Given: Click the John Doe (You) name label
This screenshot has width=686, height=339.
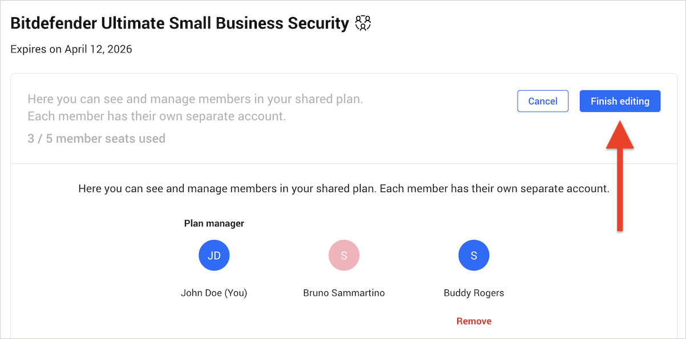Looking at the screenshot, I should point(213,292).
